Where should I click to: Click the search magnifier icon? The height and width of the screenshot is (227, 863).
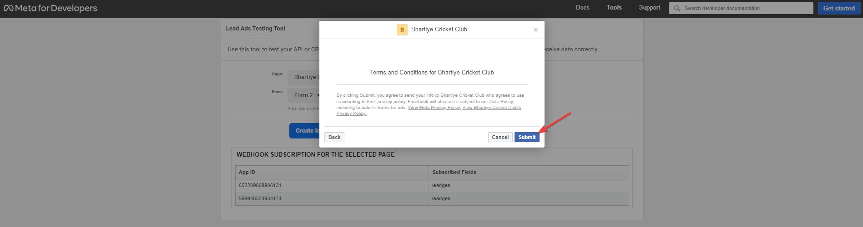tap(677, 8)
